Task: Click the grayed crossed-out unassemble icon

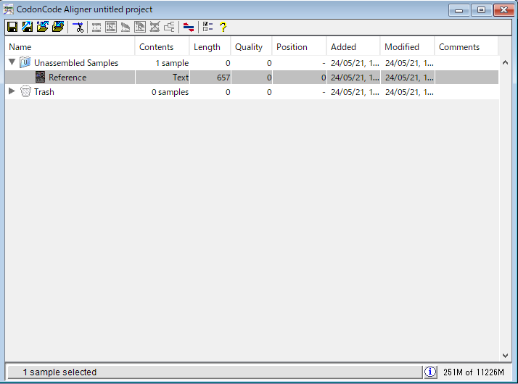Action: click(155, 27)
